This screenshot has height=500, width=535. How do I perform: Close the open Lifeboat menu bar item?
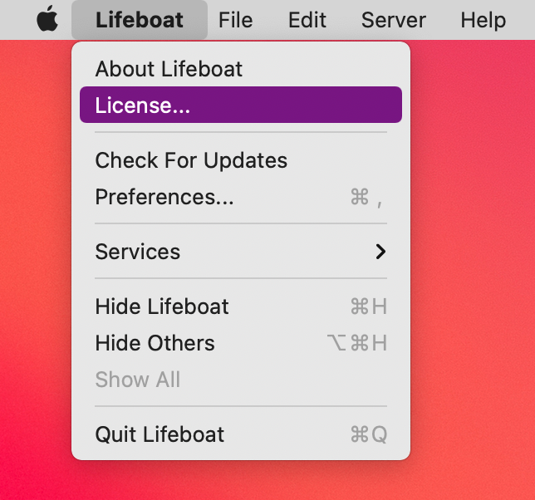tap(139, 20)
